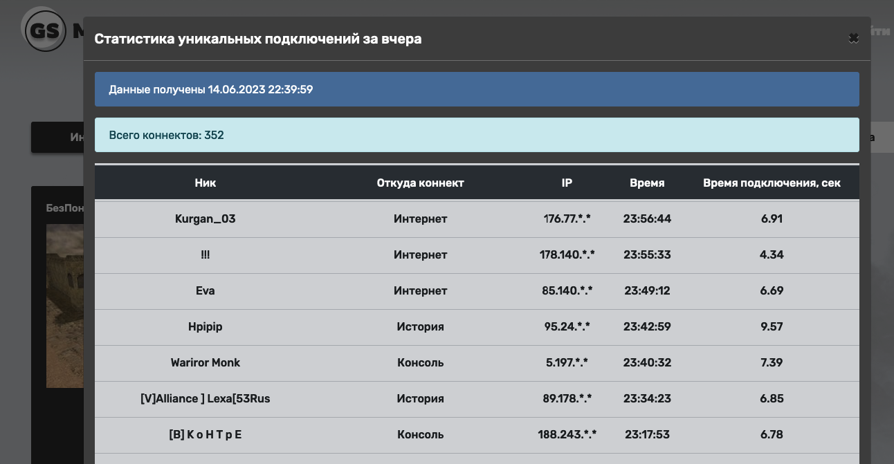Select nickname !!! in table
894x464 pixels.
206,254
